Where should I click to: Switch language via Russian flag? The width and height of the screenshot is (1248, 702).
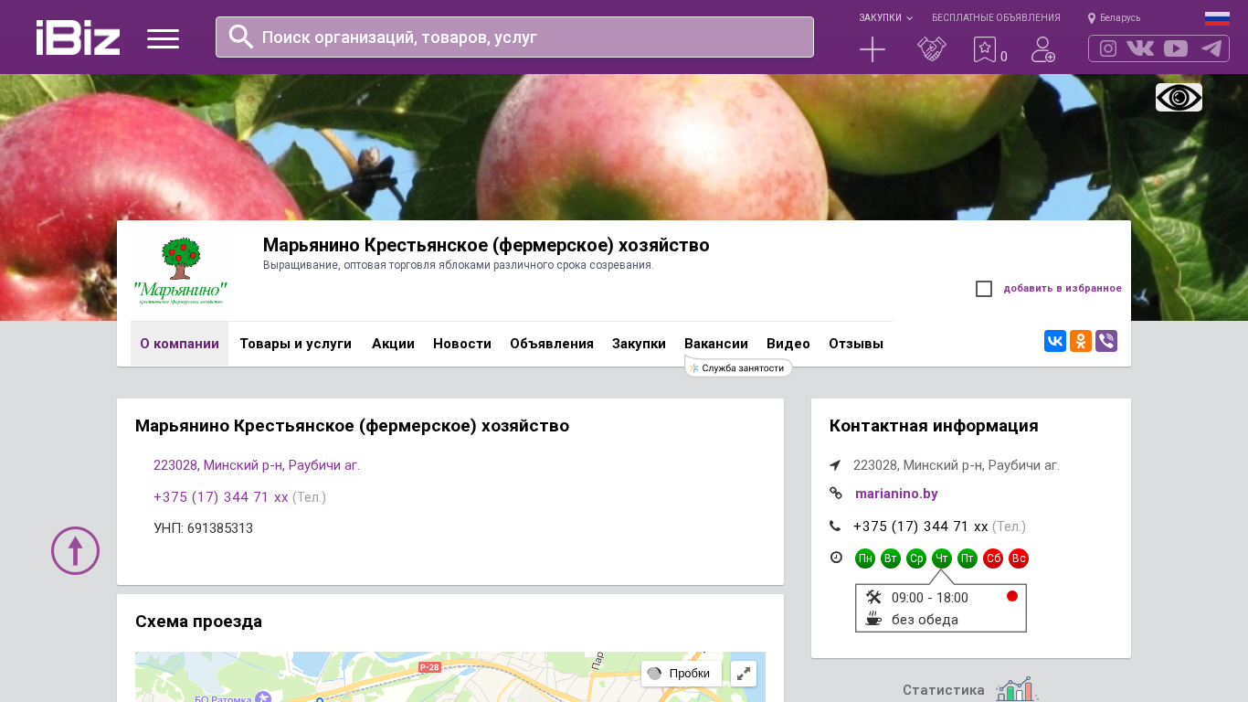pos(1217,18)
